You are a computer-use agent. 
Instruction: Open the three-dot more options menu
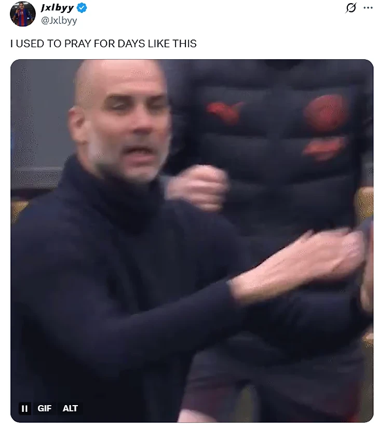(x=368, y=8)
